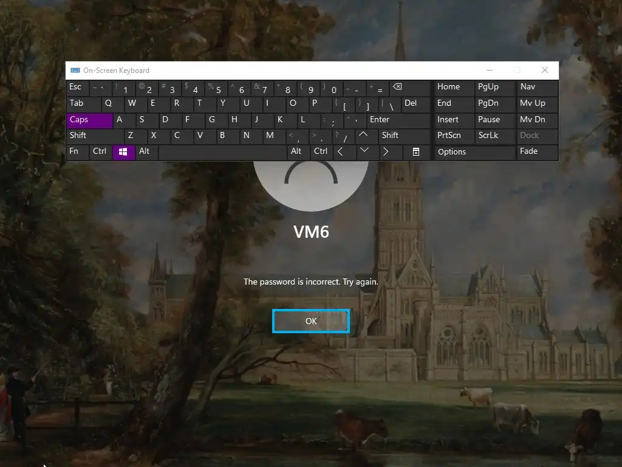Viewport: 622px width, 467px height.
Task: Click the M key
Action: [274, 136]
